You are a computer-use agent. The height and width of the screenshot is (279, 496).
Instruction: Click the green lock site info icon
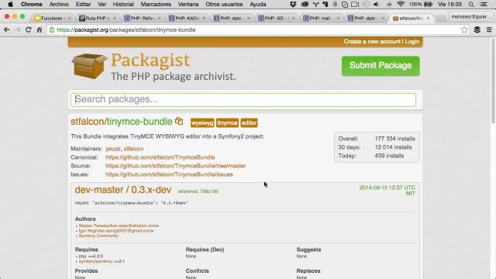pyautogui.click(x=52, y=29)
